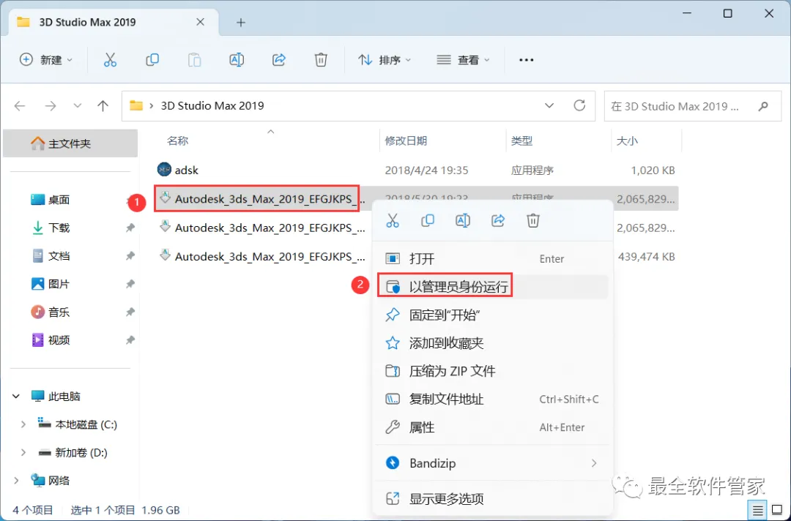This screenshot has width=791, height=521.
Task: Refresh the current folder
Action: click(579, 105)
